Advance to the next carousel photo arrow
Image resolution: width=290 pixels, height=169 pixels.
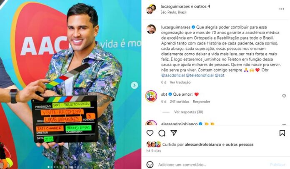[x=135, y=85]
